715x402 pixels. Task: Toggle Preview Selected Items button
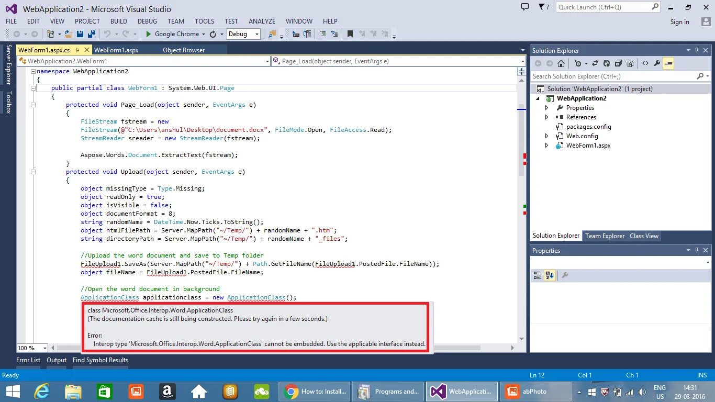click(668, 63)
